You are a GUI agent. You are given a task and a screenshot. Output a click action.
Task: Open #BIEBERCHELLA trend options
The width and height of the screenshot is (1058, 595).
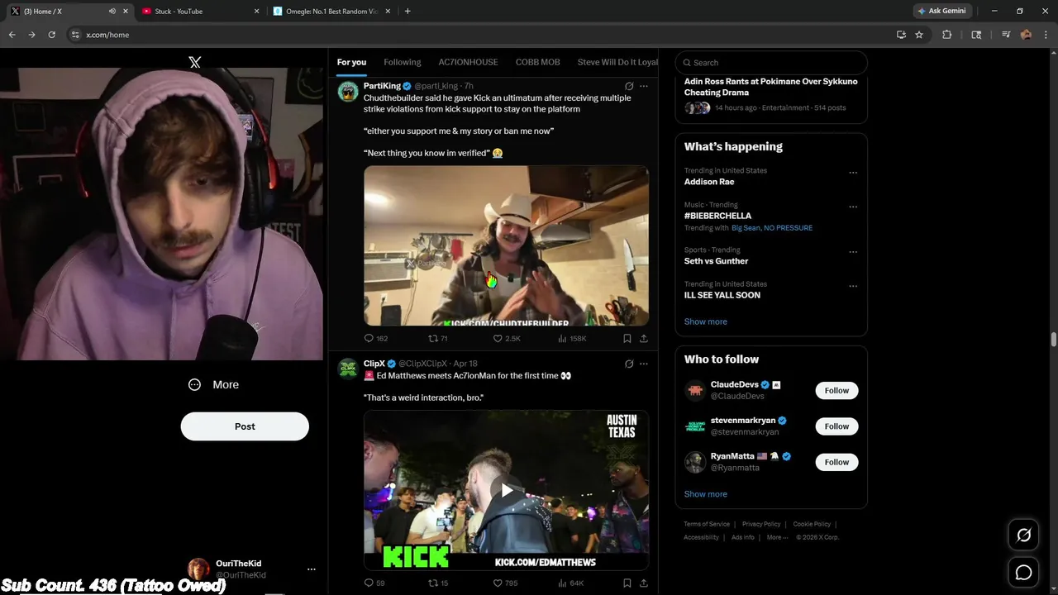coord(853,207)
